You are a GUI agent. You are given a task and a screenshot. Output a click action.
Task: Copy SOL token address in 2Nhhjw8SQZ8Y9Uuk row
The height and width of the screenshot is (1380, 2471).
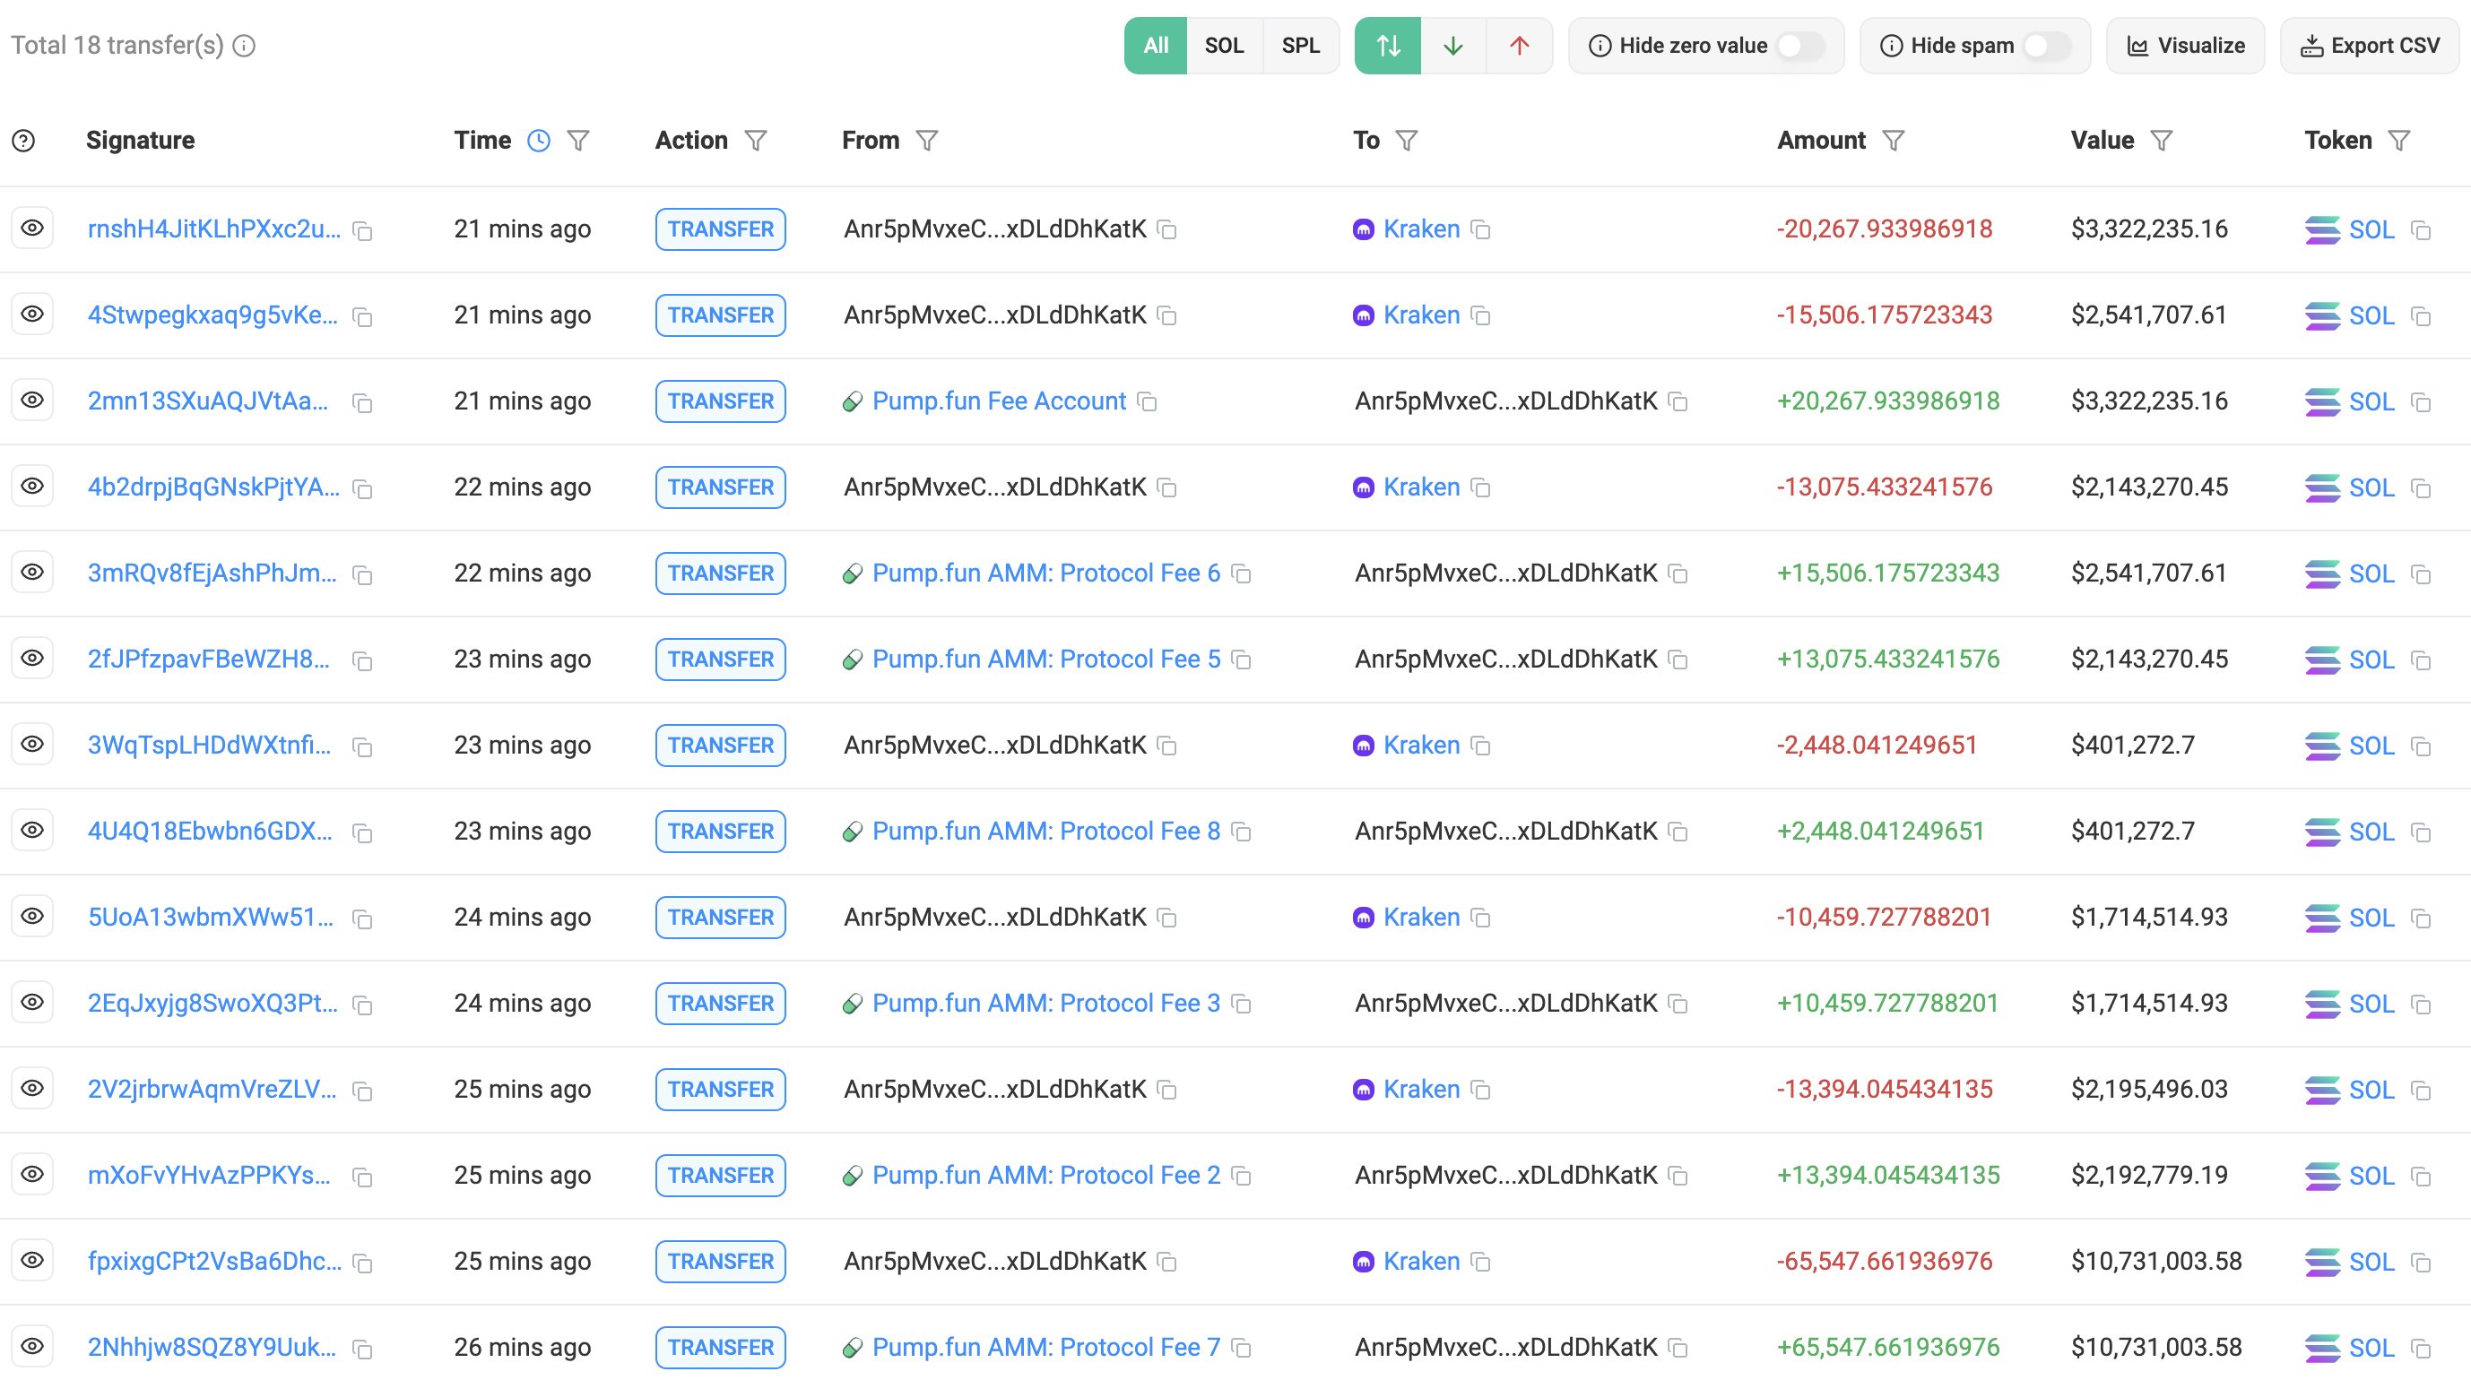click(x=2421, y=1348)
